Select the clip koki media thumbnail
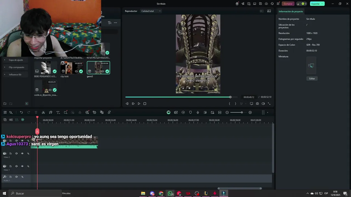Viewport: 351px width, 197px height. point(72,68)
